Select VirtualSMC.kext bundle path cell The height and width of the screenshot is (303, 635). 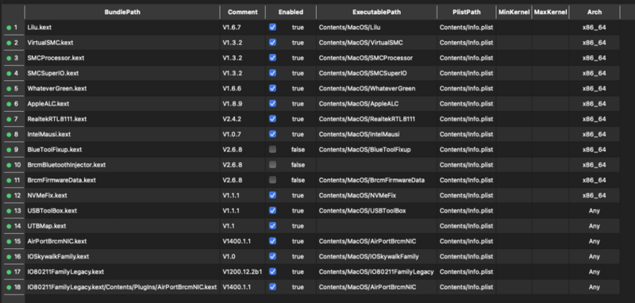tap(122, 43)
